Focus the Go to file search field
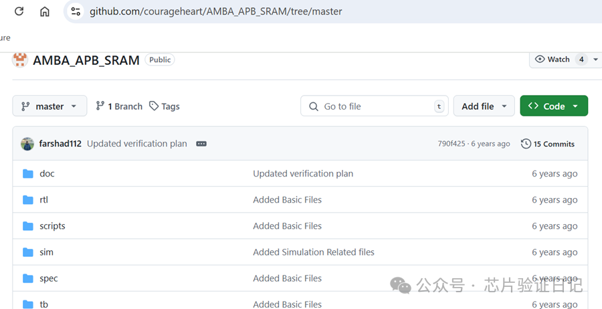The width and height of the screenshot is (602, 309). (375, 106)
